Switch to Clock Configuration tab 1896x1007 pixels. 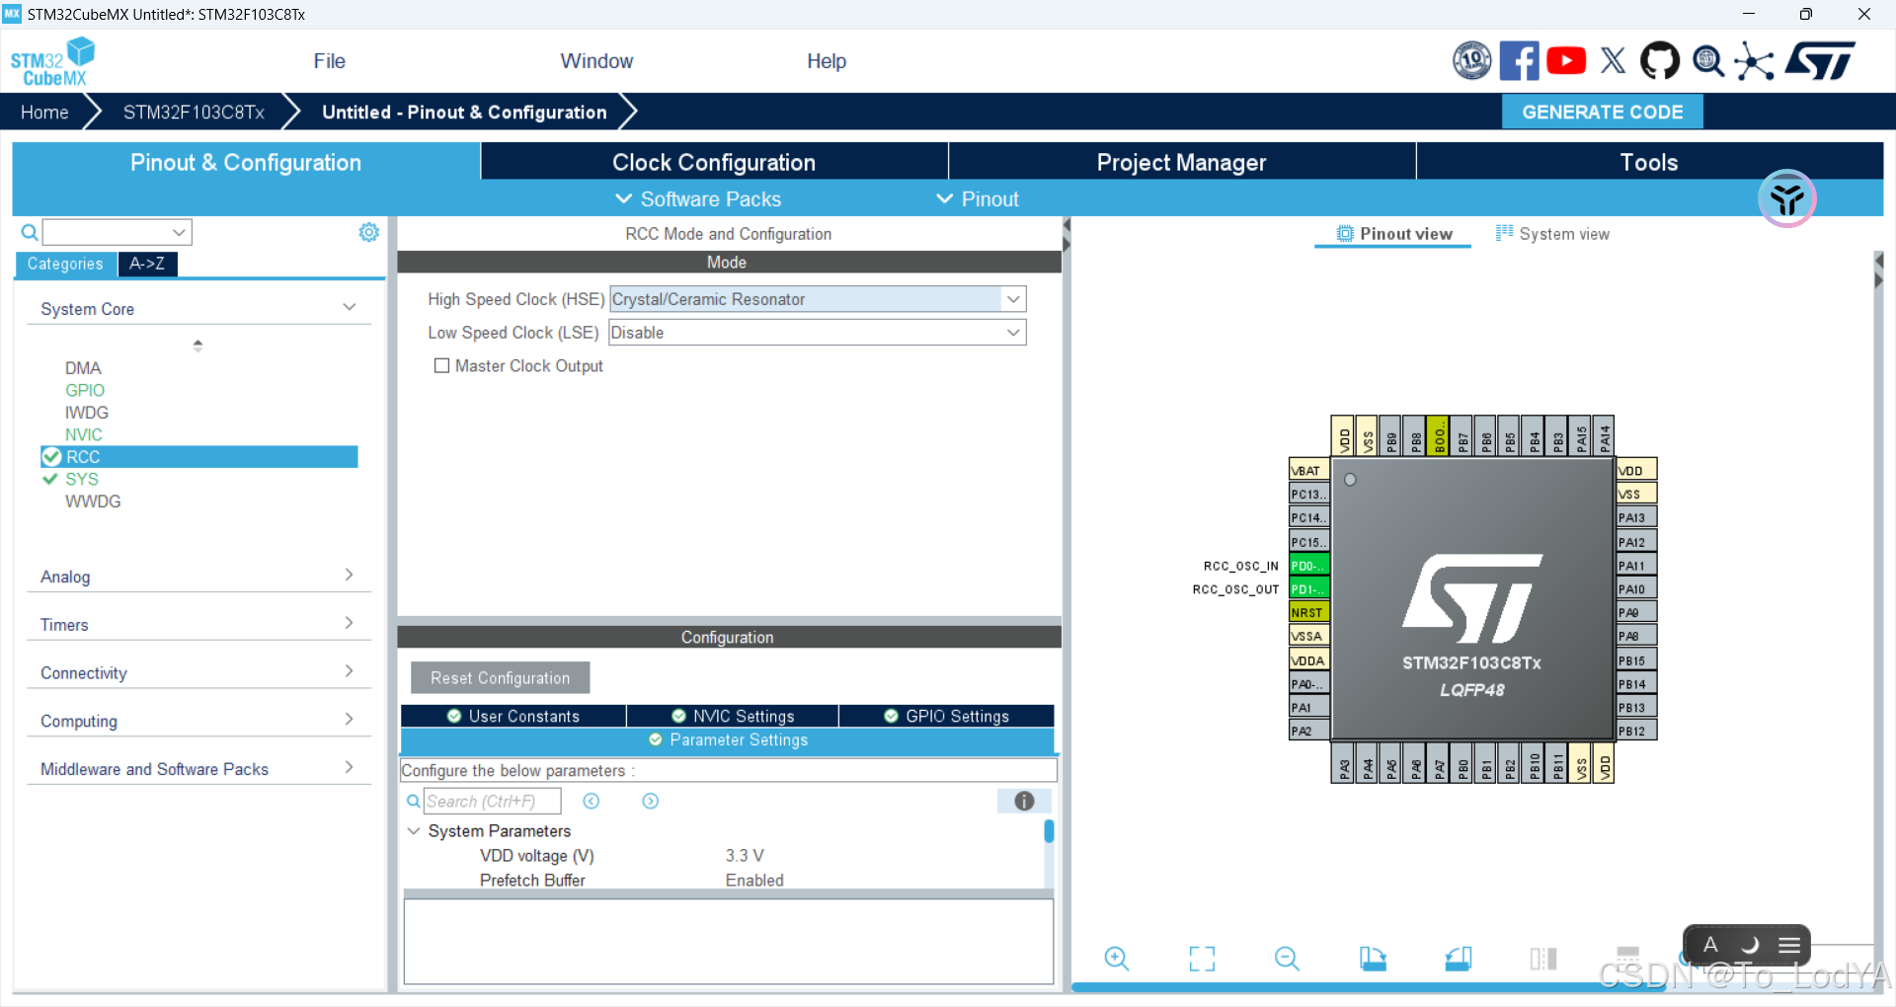point(714,162)
